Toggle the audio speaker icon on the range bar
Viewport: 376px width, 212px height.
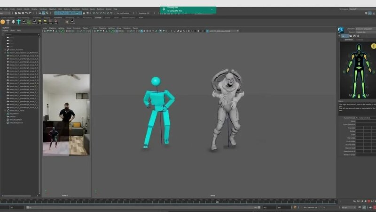tap(370, 207)
